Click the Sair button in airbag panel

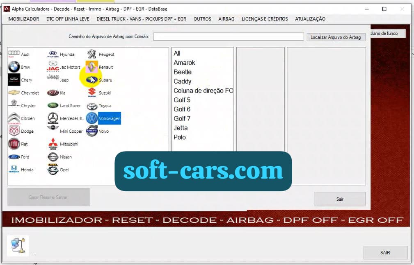(x=340, y=199)
